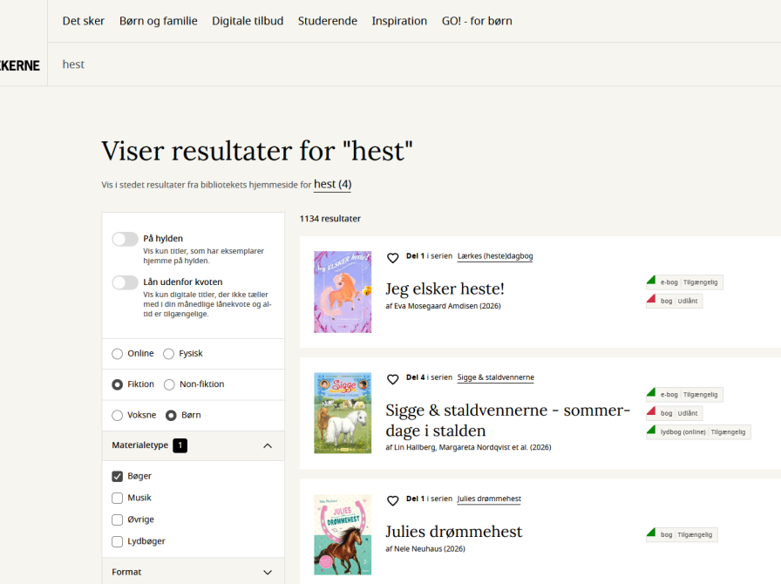Screen dimensions: 781x584
Task: Open 'Sigge & staldvennerne - sommerdage i stalden'
Action: [508, 420]
